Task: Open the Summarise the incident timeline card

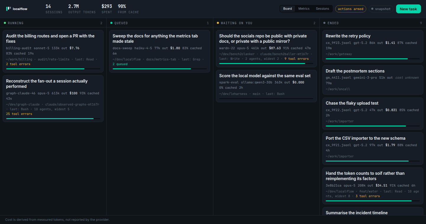Action: [373, 211]
